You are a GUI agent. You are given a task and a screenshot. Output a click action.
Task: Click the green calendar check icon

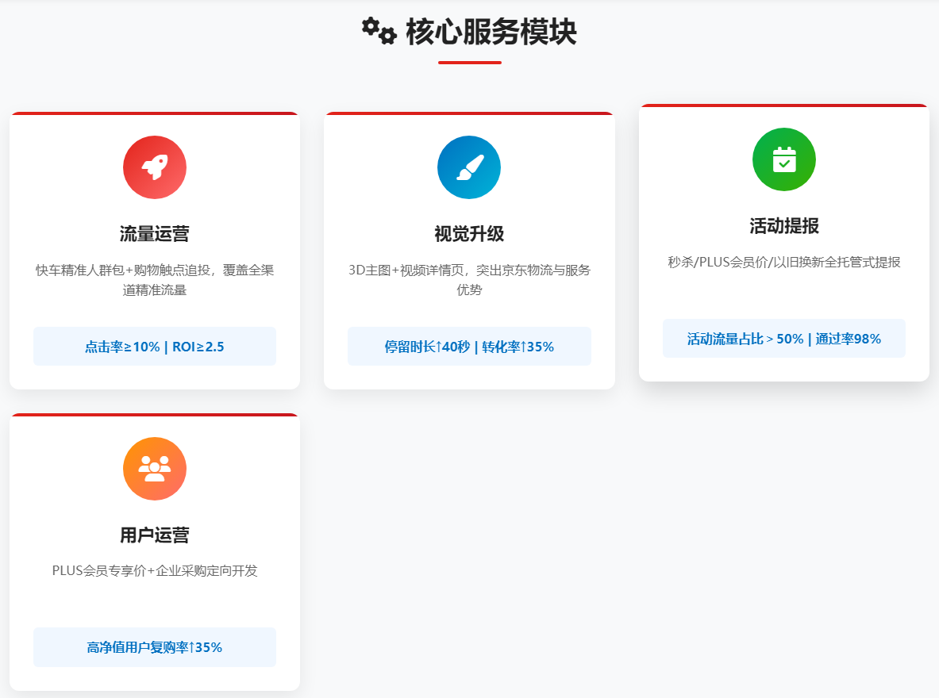pyautogui.click(x=783, y=159)
